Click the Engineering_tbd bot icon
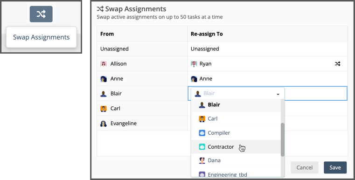 (x=202, y=174)
